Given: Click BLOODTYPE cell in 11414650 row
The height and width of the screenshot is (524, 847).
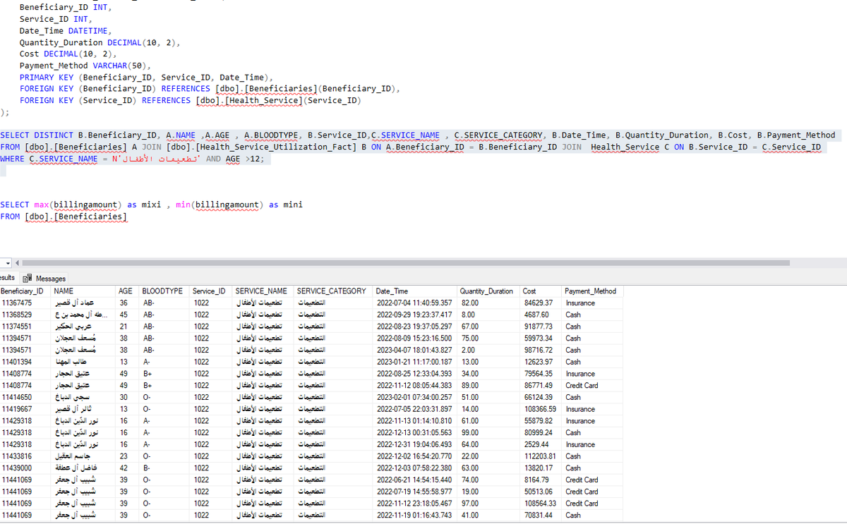Looking at the screenshot, I should (165, 397).
